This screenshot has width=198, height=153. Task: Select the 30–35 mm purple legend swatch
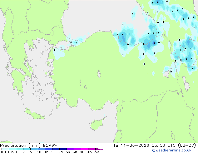tap(70, 149)
